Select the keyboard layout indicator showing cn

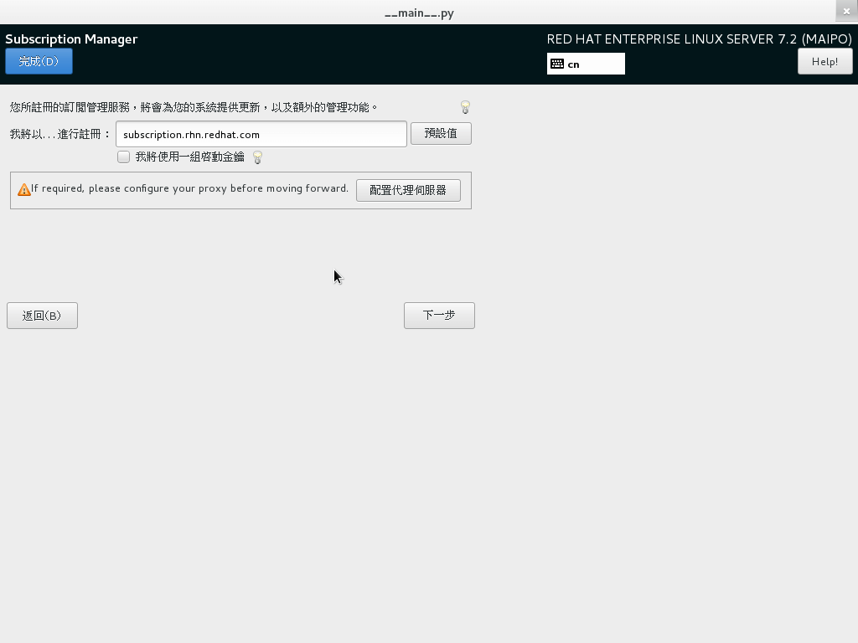tap(585, 63)
